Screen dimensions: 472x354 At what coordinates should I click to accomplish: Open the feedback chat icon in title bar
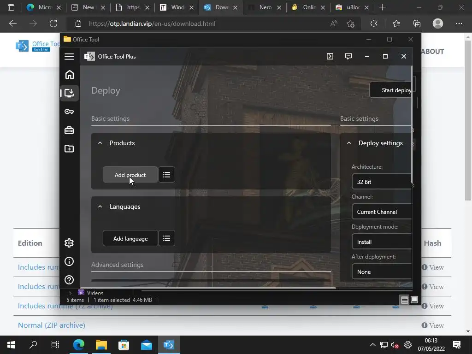coord(348,56)
